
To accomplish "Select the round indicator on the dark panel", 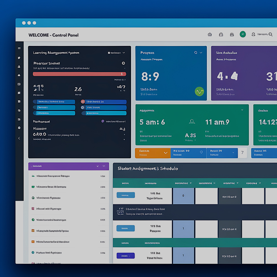I will pos(123,63).
